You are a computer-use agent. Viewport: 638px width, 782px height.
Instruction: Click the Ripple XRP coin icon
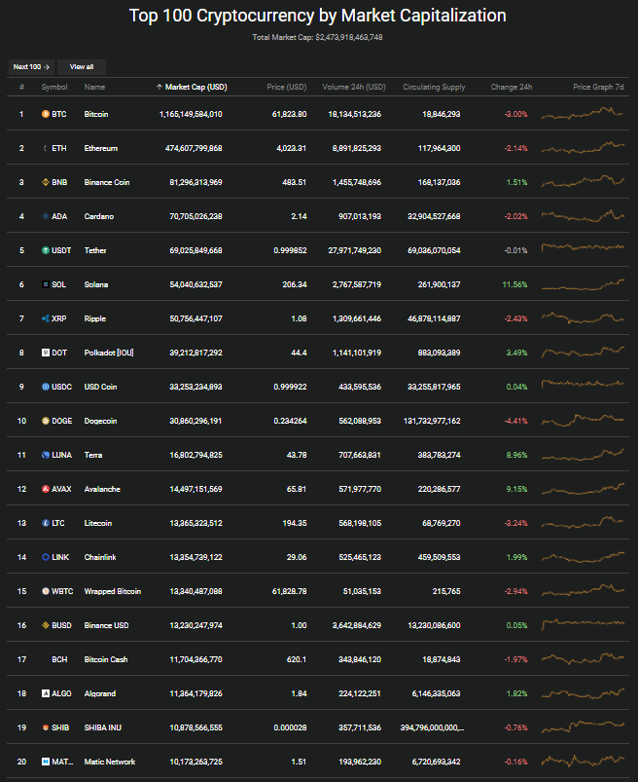point(46,318)
